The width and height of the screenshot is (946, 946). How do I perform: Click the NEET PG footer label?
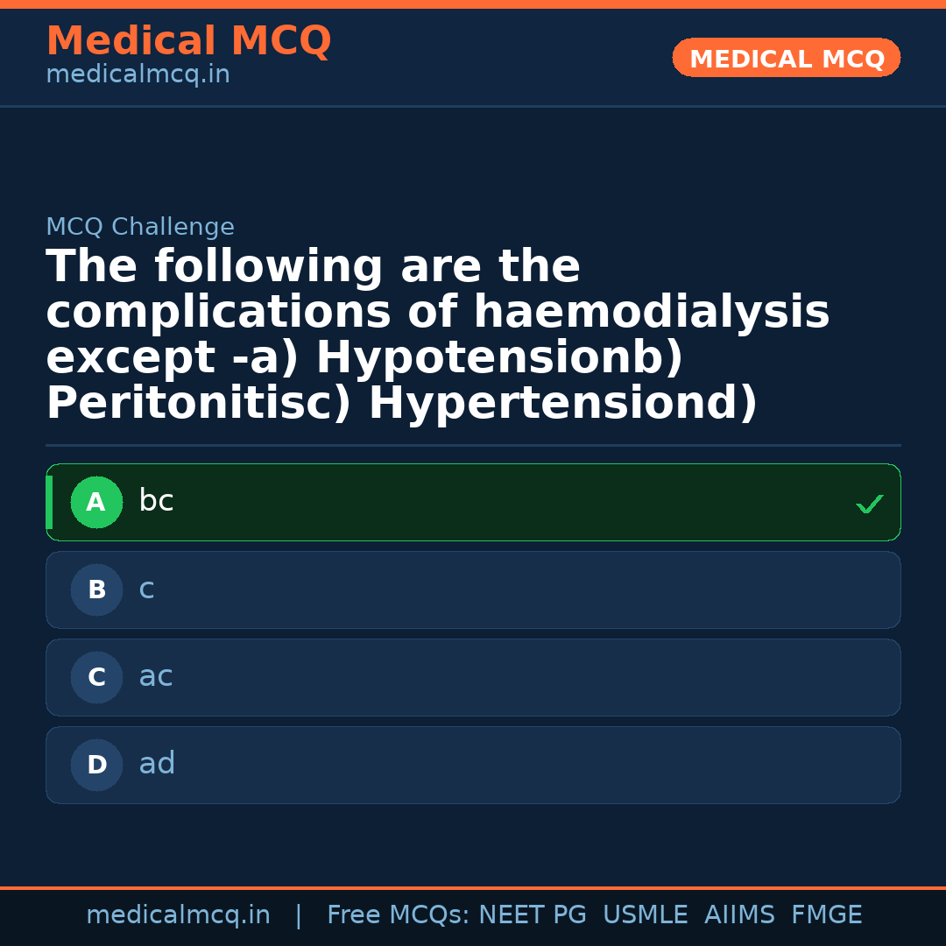[x=532, y=914]
